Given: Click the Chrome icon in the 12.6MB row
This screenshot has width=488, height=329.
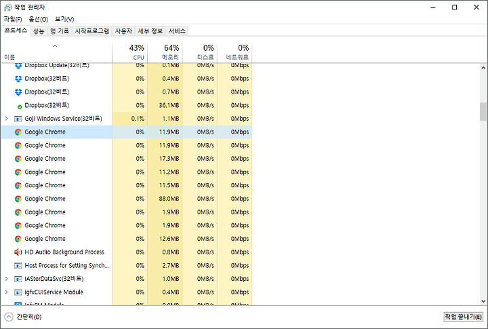Looking at the screenshot, I should [18, 239].
